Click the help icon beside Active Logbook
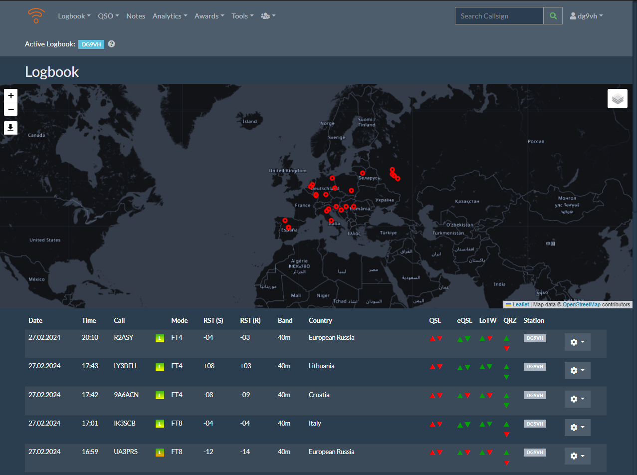This screenshot has width=637, height=475. click(x=111, y=44)
